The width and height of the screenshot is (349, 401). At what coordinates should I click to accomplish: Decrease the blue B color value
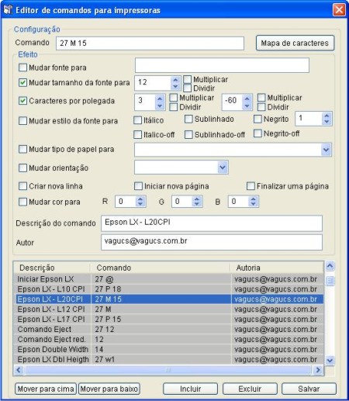(x=253, y=204)
